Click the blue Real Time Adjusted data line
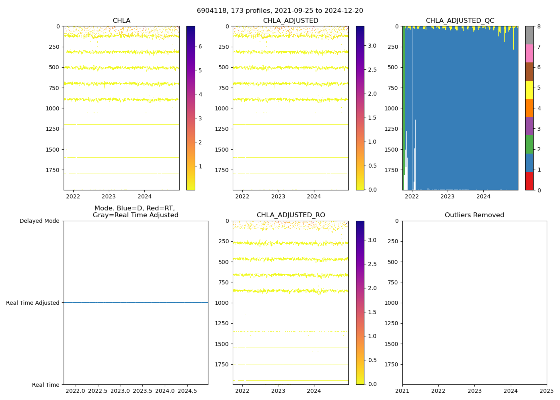560x400 pixels. [136, 303]
